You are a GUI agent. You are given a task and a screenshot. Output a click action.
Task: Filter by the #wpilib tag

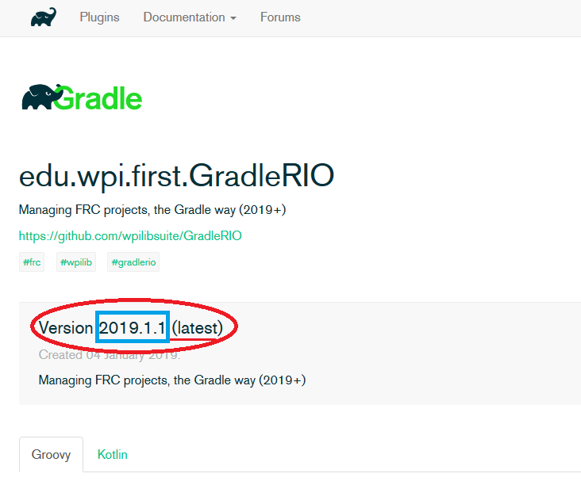[76, 262]
